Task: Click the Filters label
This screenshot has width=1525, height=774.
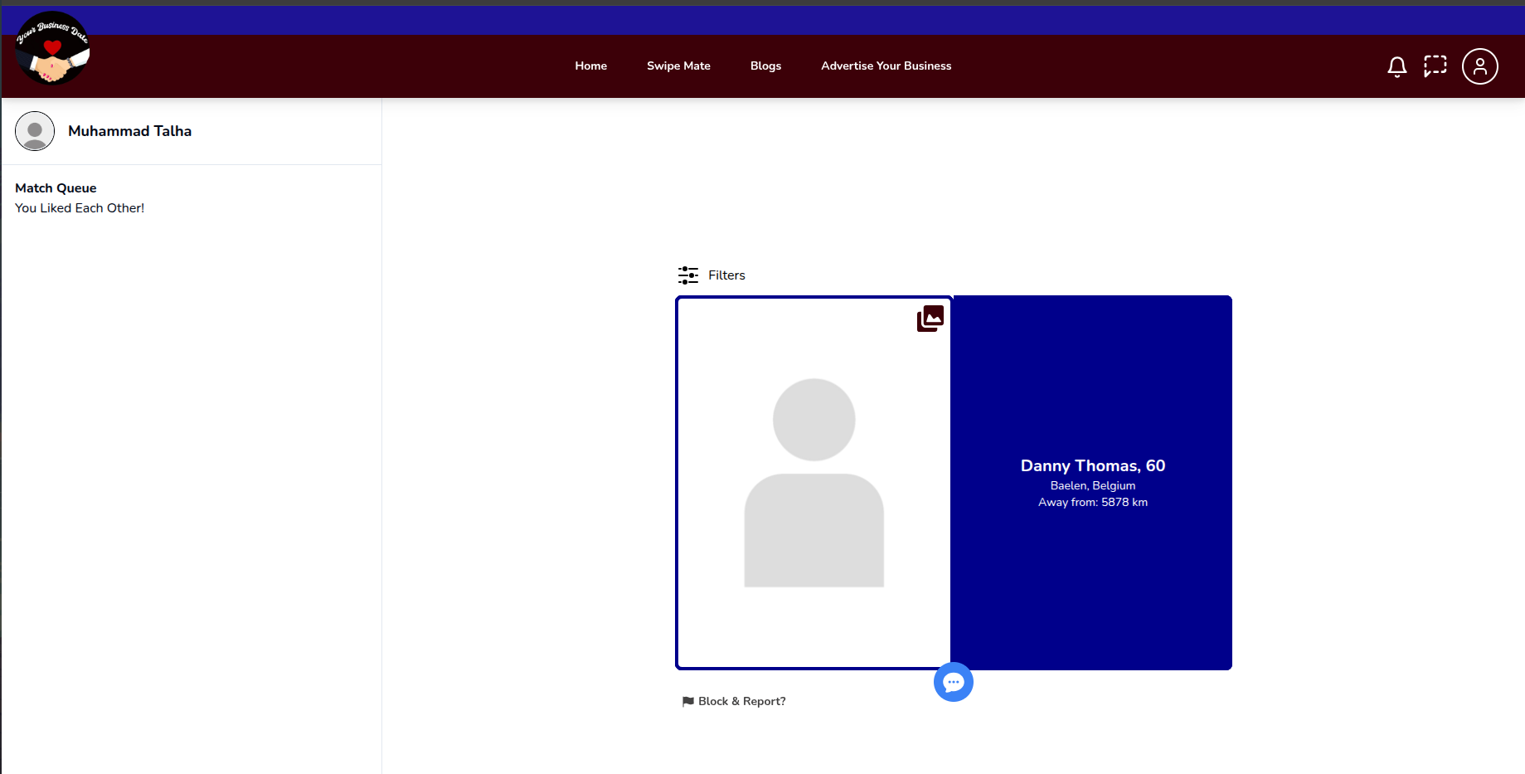Action: pos(726,275)
